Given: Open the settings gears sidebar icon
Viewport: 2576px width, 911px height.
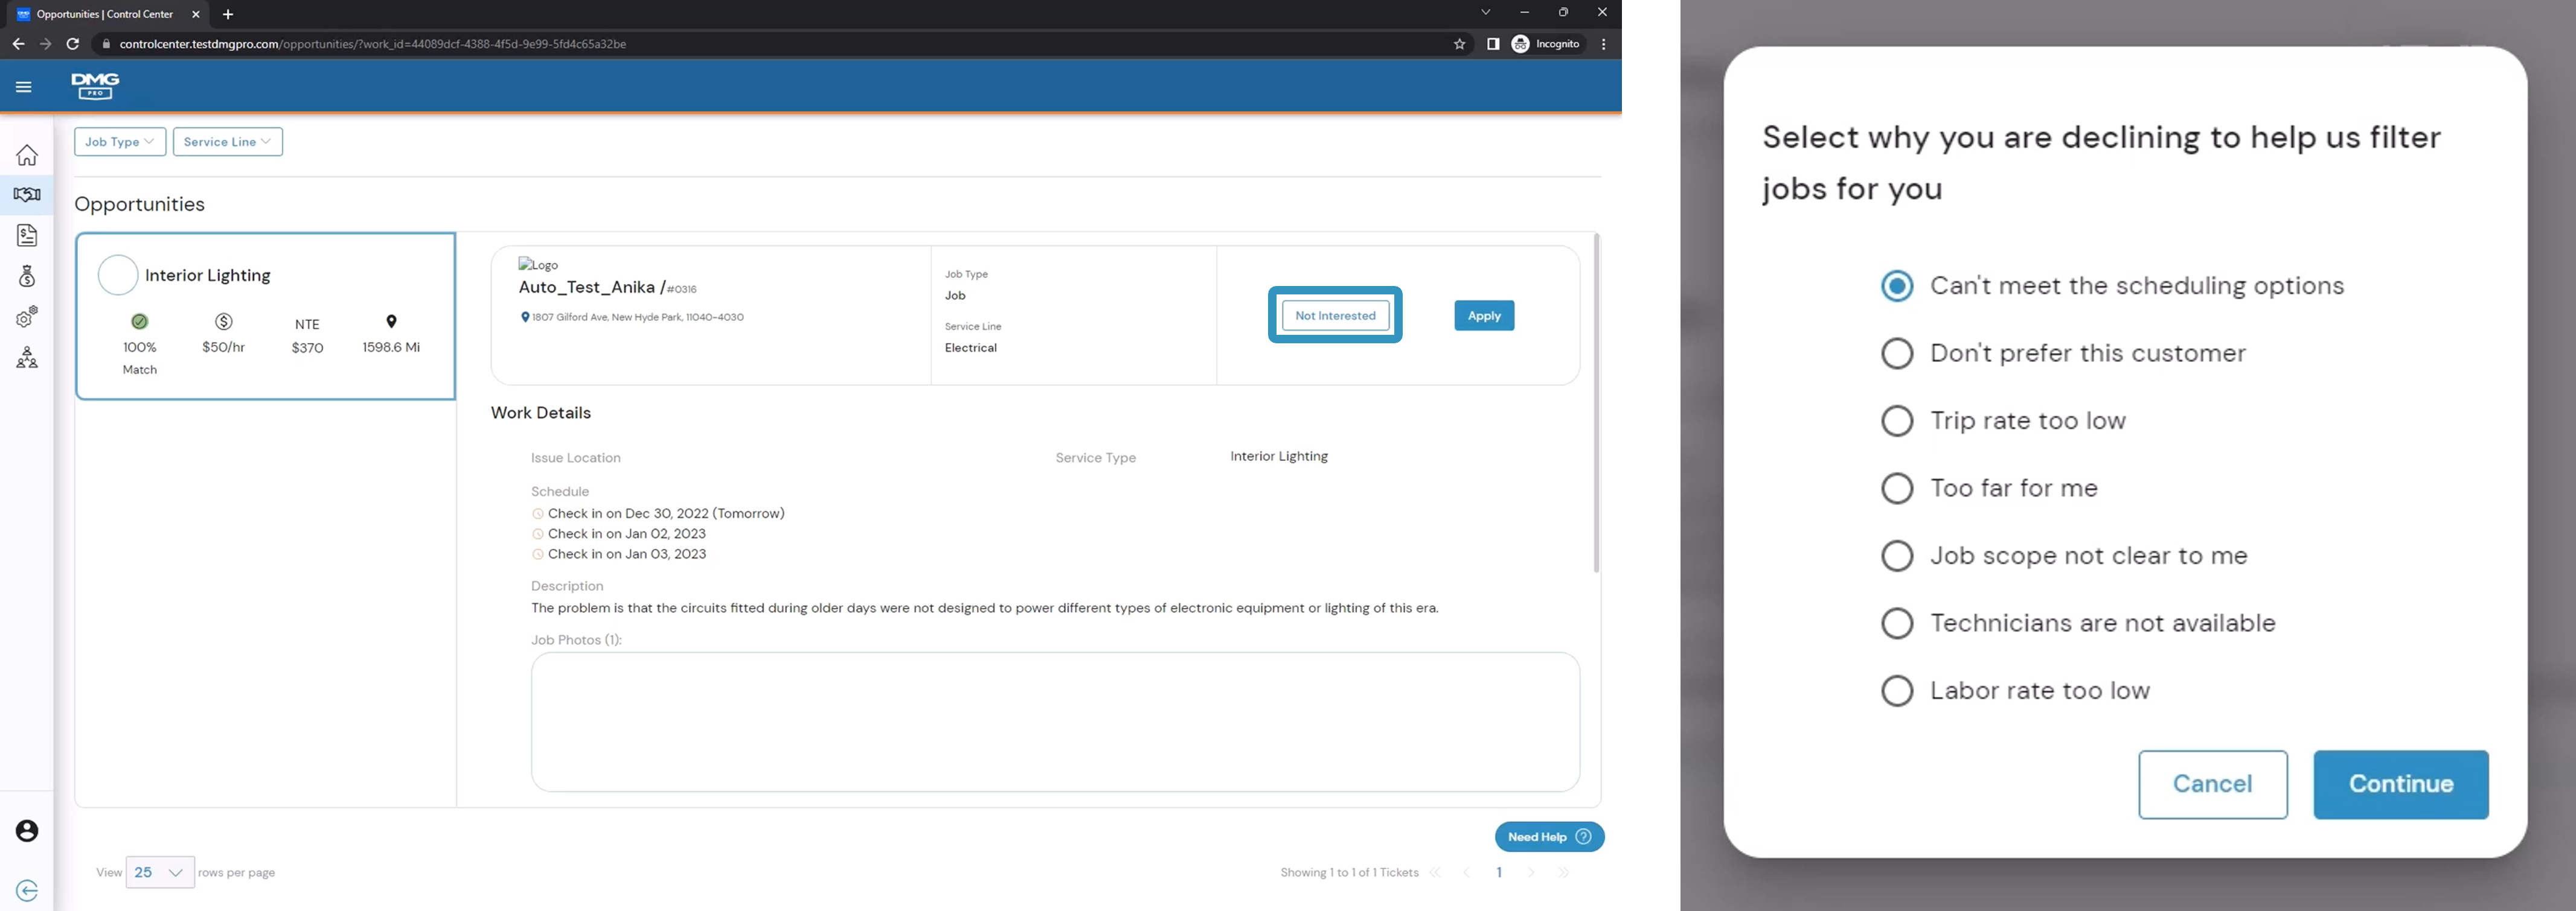Looking at the screenshot, I should click(x=27, y=317).
